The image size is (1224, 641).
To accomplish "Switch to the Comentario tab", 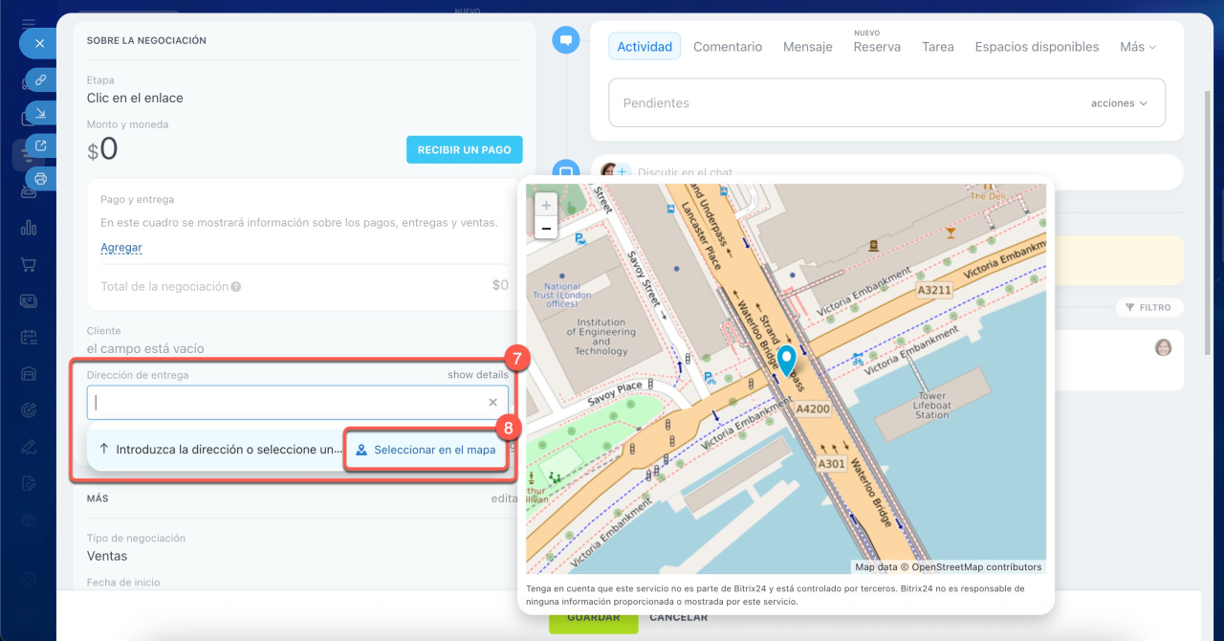I will (x=728, y=47).
